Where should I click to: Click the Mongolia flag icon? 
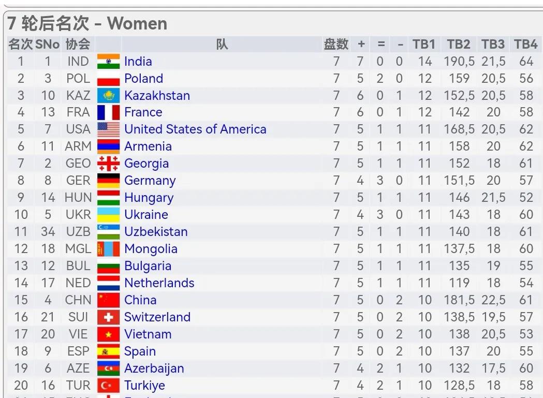[x=108, y=249]
